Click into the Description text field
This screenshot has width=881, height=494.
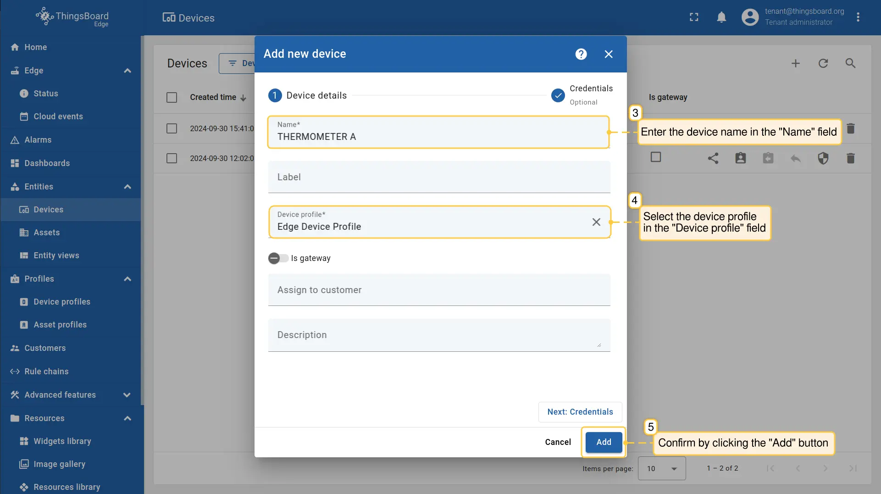tap(438, 335)
